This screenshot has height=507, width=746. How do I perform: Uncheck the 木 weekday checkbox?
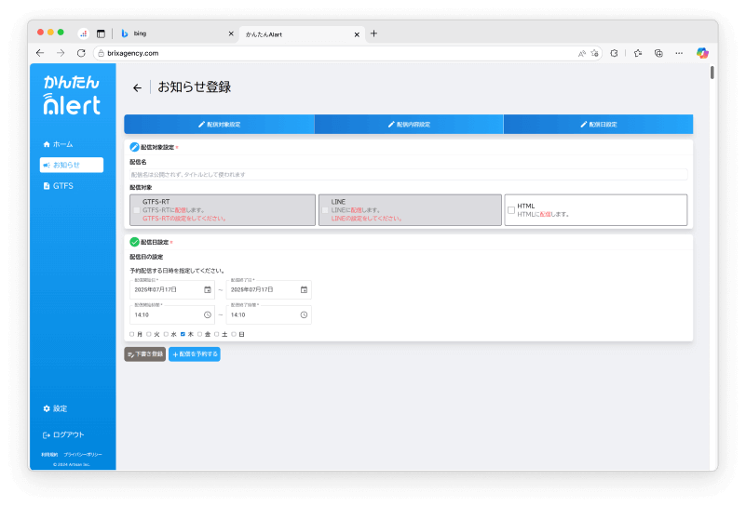pos(183,335)
